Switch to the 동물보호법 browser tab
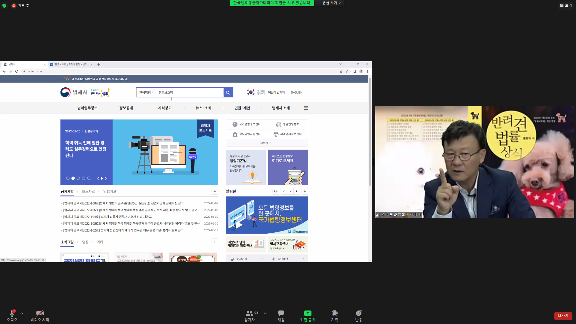This screenshot has width=576, height=324. 70,65
